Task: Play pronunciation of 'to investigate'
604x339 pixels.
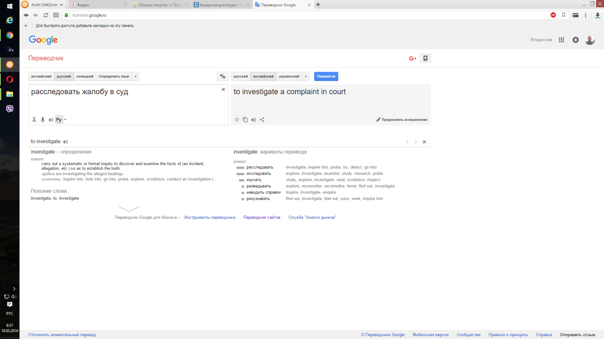Action: click(65, 142)
